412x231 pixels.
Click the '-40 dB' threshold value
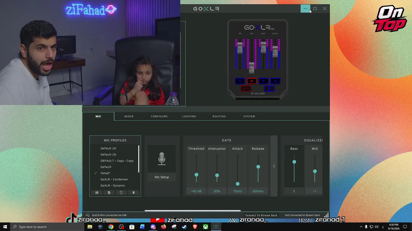[x=196, y=191]
